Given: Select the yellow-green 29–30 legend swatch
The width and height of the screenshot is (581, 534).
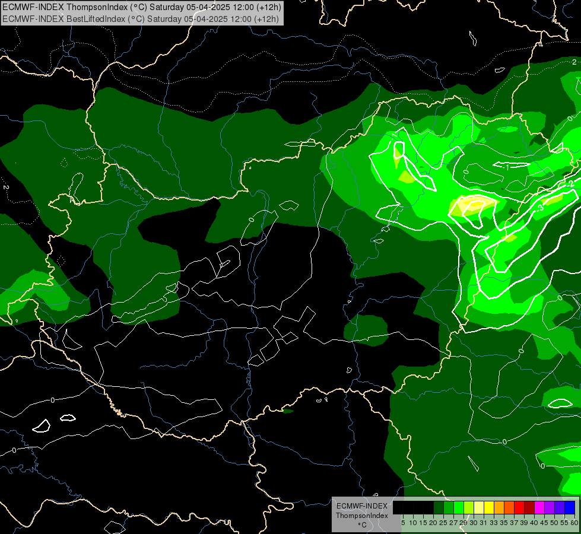Looking at the screenshot, I should 469,507.
